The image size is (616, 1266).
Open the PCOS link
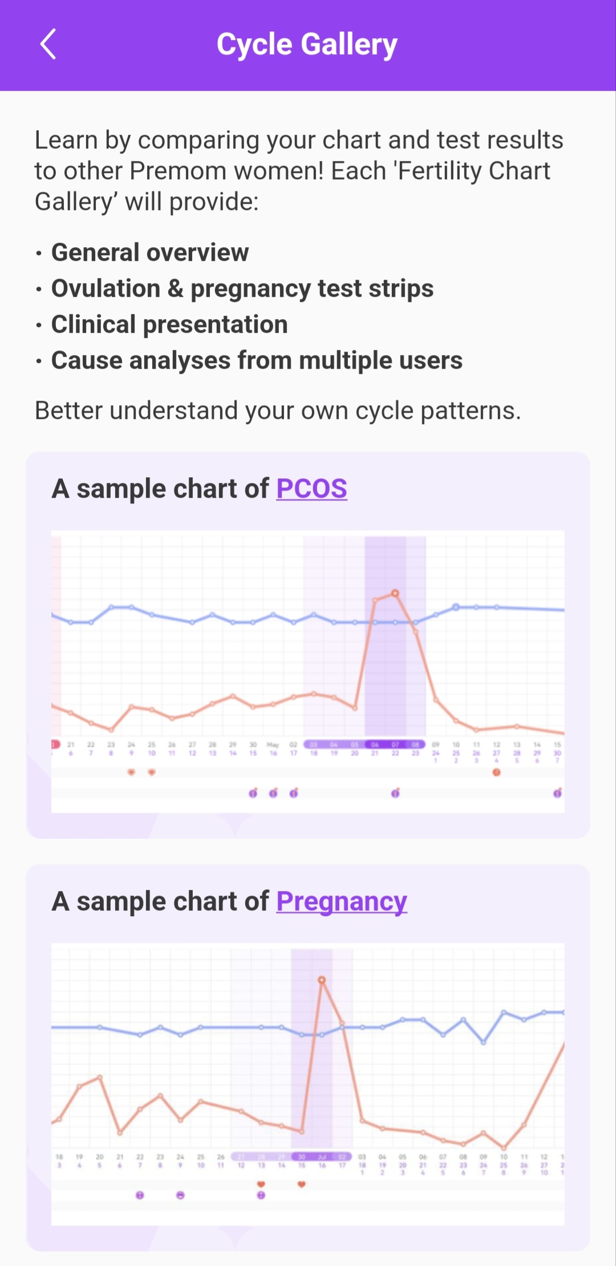click(311, 489)
